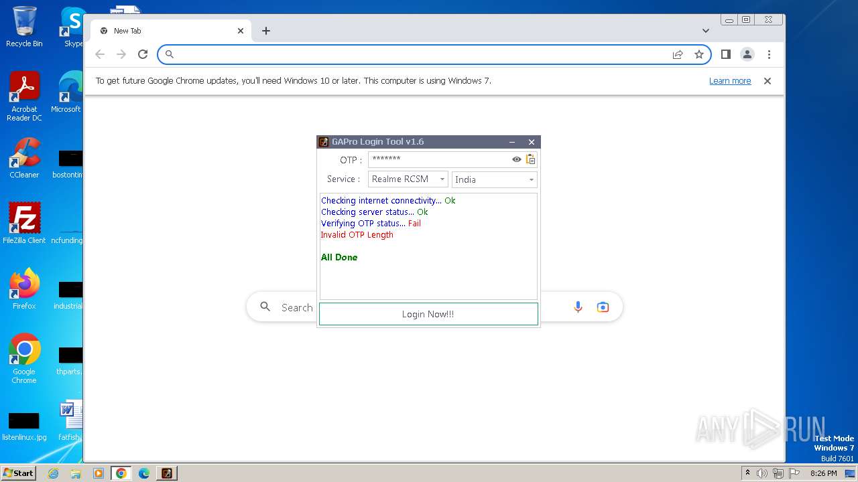Open the Google Chrome desktop shortcut
Image resolution: width=858 pixels, height=482 pixels.
(x=24, y=358)
